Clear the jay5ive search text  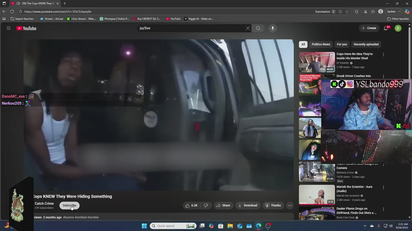point(248,28)
